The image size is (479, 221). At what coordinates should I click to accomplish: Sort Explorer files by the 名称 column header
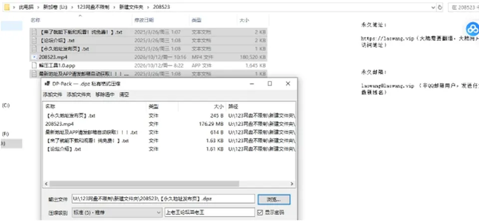click(x=35, y=20)
